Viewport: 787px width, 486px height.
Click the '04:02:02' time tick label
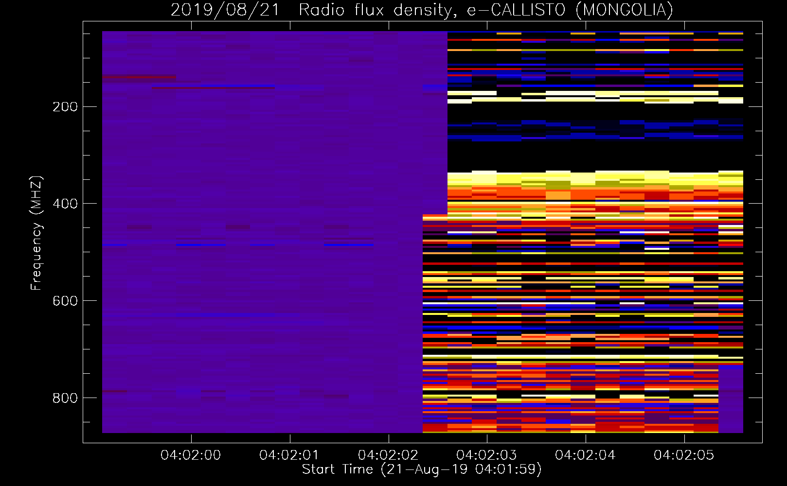388,455
